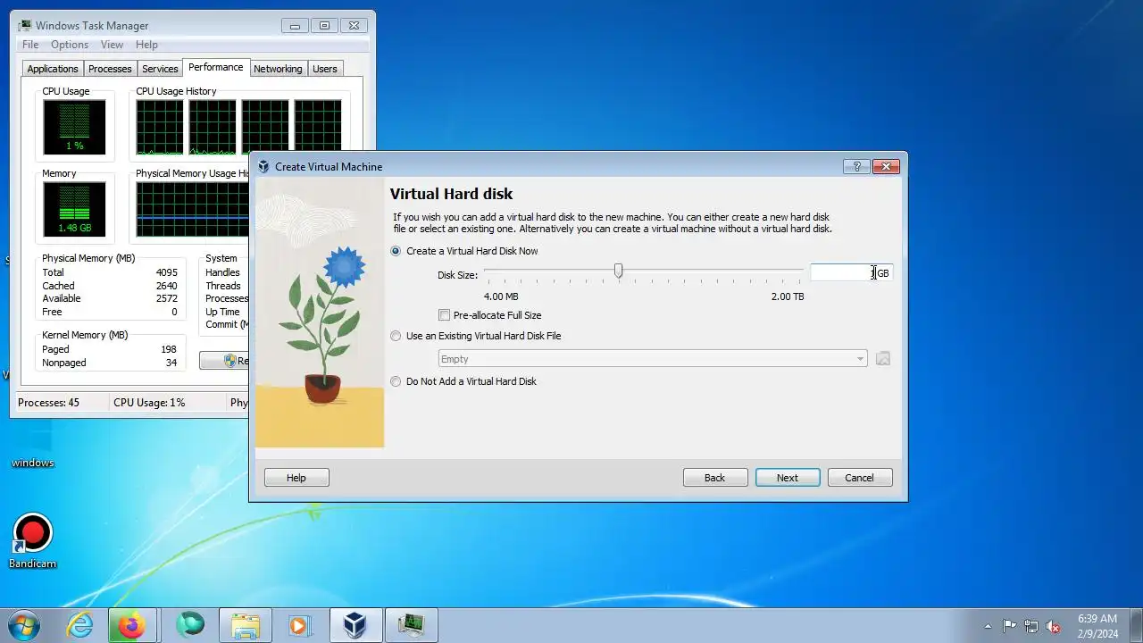Click the Physical Memory Total value 4095
Image resolution: width=1143 pixels, height=643 pixels.
tap(167, 272)
